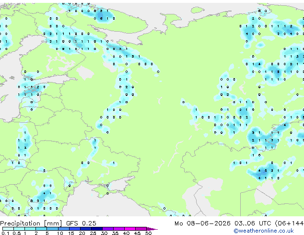
Task: Pick the legend swatch between 0.5 and 1
Action: (19, 229)
